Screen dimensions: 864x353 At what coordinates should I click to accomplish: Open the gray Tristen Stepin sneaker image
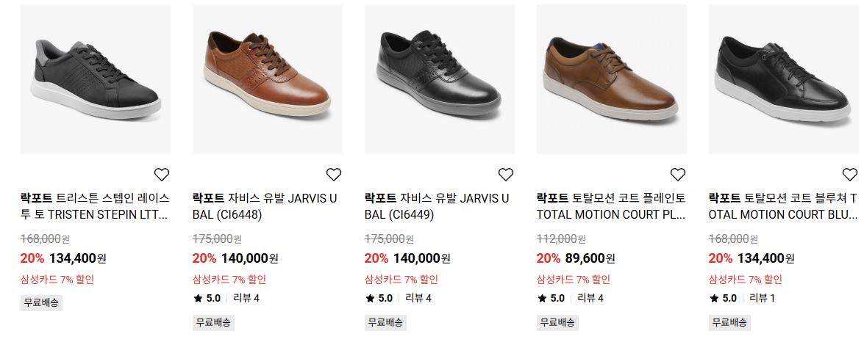[x=96, y=79]
